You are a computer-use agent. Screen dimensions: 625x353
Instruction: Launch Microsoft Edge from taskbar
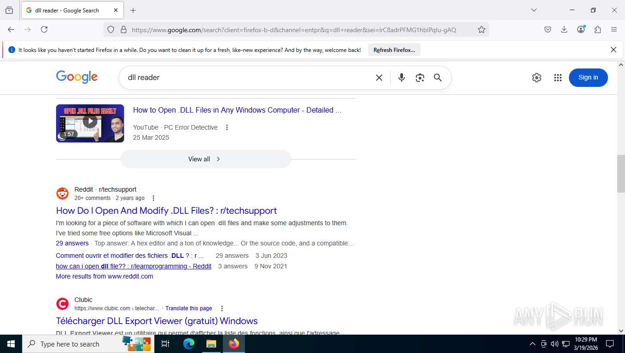(189, 344)
